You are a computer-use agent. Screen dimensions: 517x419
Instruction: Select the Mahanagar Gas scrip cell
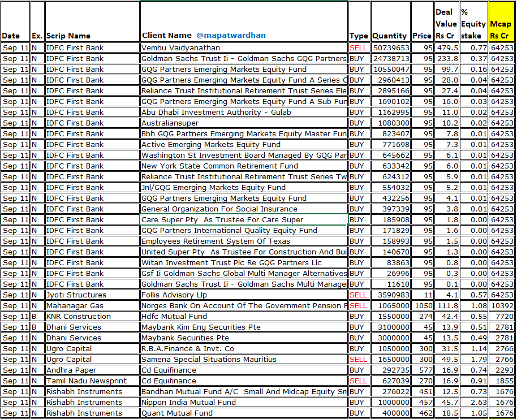(x=92, y=305)
